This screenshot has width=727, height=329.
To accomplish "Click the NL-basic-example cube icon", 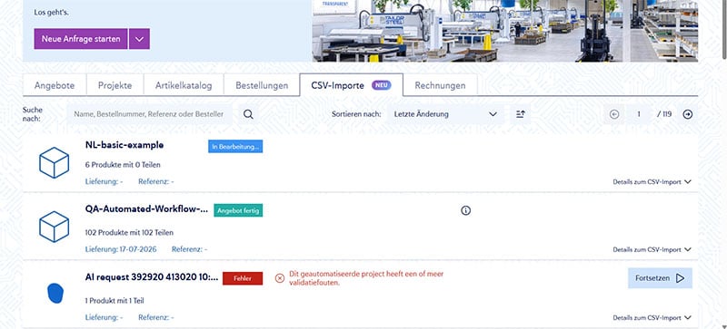I will click(x=54, y=162).
